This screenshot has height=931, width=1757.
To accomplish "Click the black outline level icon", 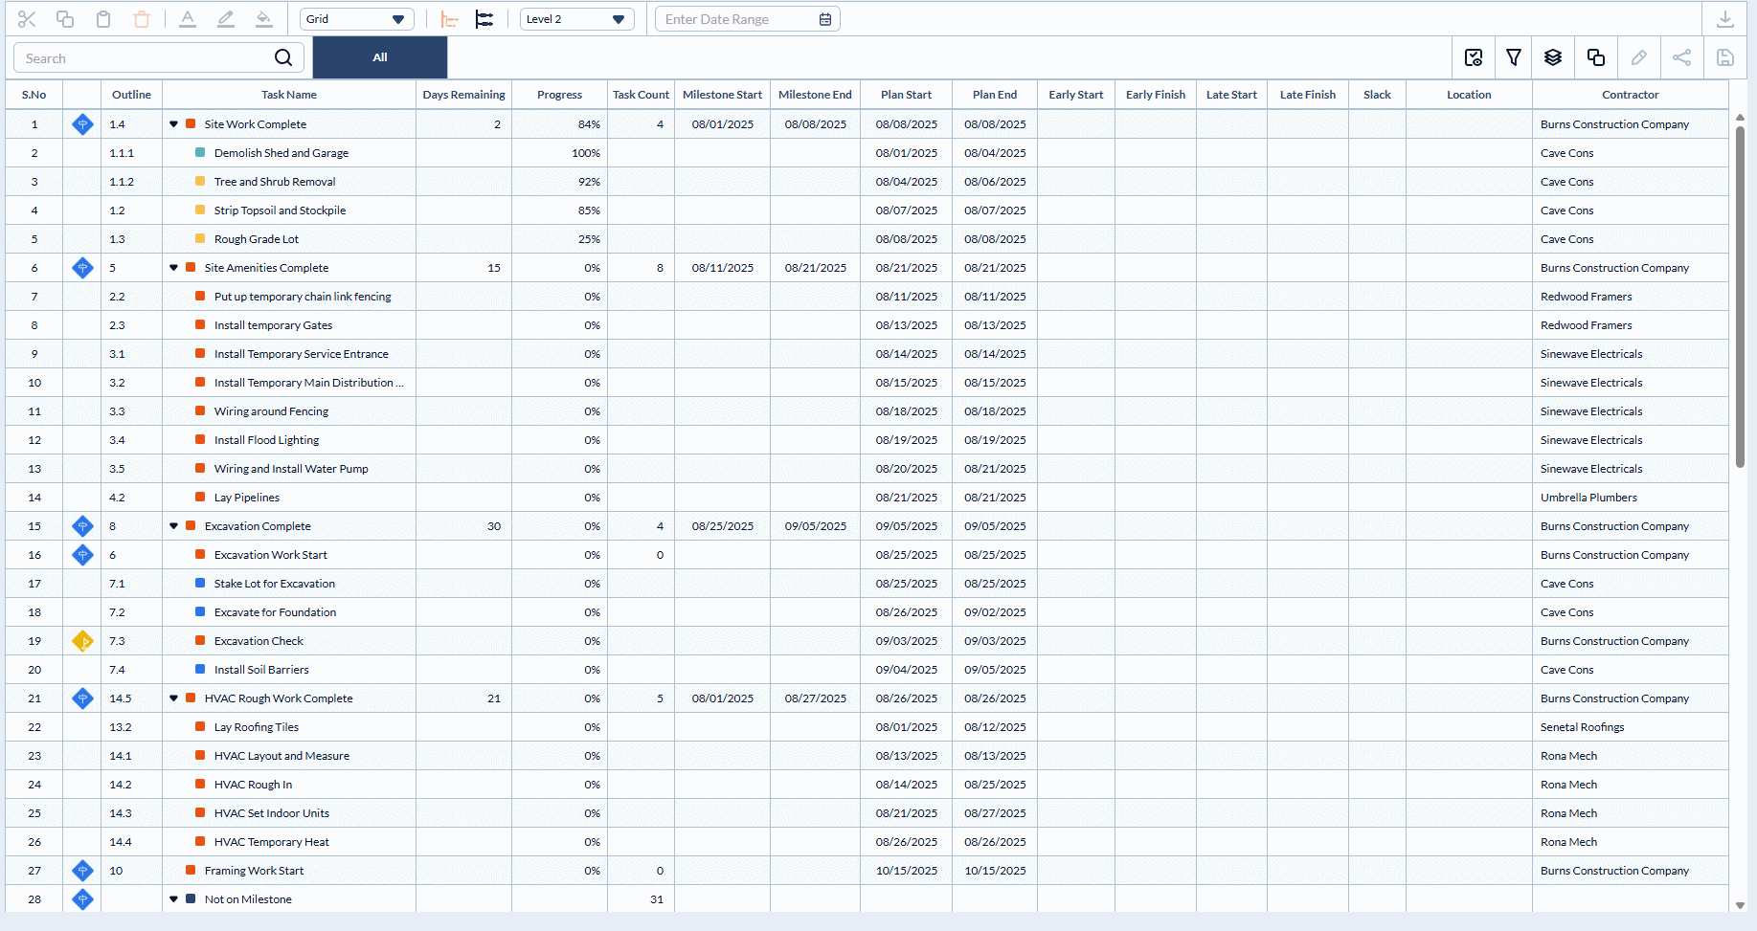I will (484, 19).
